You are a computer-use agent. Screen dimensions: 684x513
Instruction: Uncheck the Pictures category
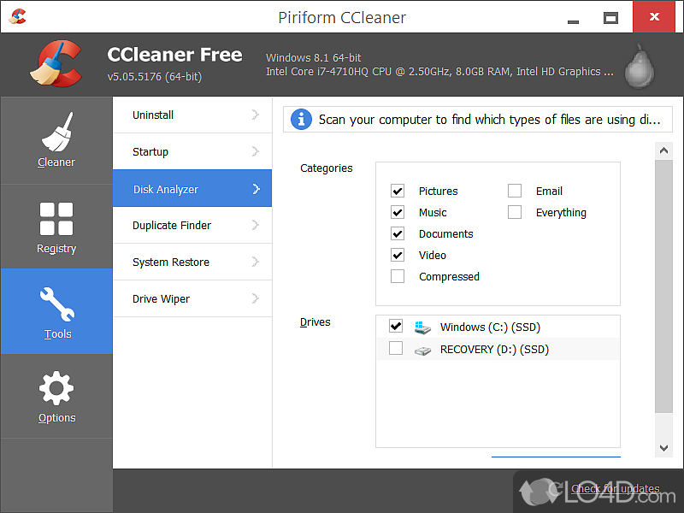[x=398, y=191]
